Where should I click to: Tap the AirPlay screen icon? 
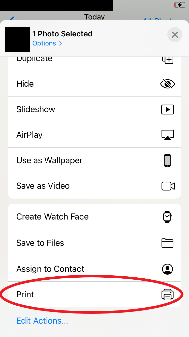pos(168,135)
